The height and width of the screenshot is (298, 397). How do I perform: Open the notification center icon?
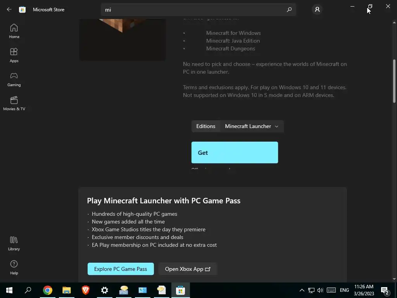[x=385, y=290]
